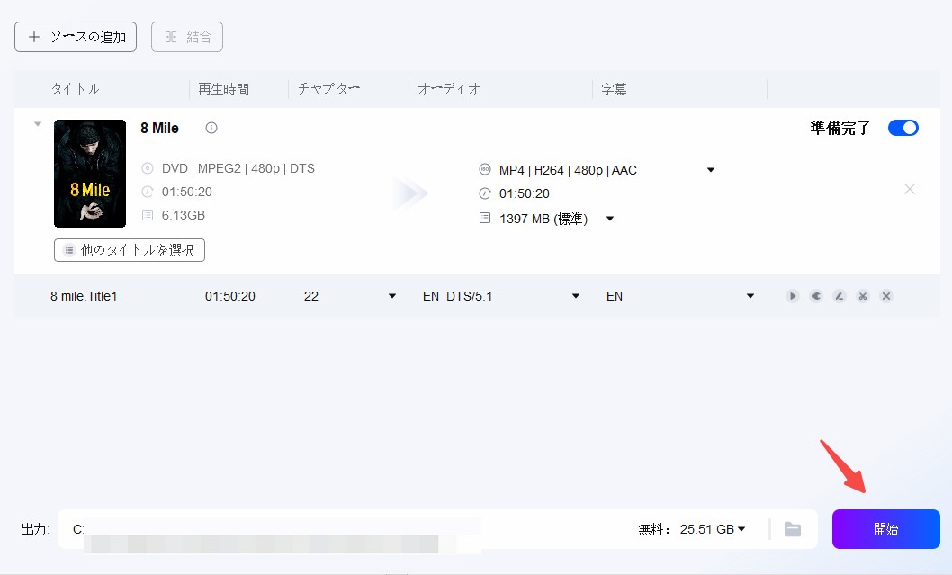Remove the 8 mile.Title1 row with small X
The image size is (952, 575).
[x=886, y=296]
